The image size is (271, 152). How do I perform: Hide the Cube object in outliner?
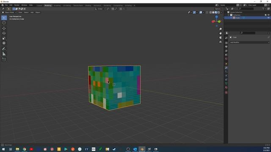tap(268, 18)
